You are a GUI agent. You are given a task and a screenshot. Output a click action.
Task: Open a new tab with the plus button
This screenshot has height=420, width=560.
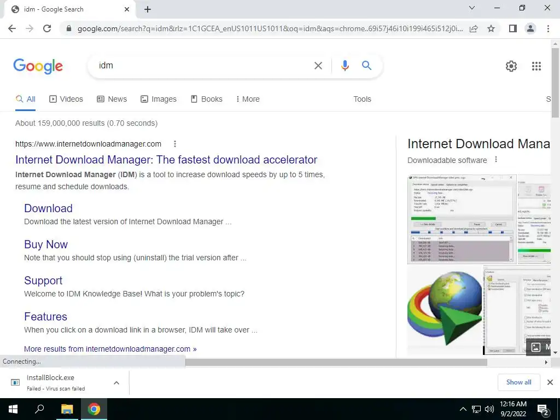pyautogui.click(x=148, y=9)
